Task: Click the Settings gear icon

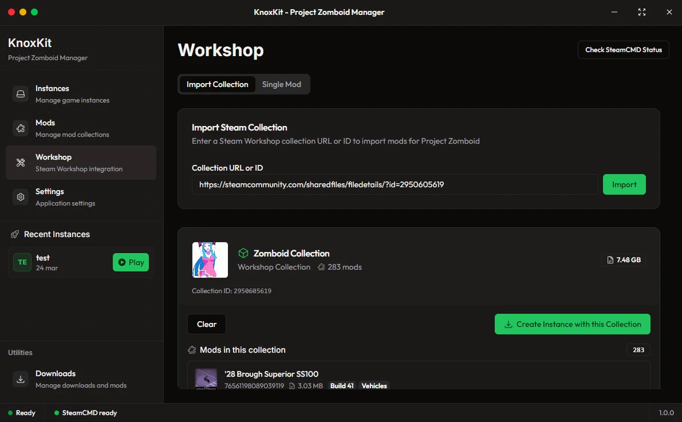Action: [x=21, y=197]
